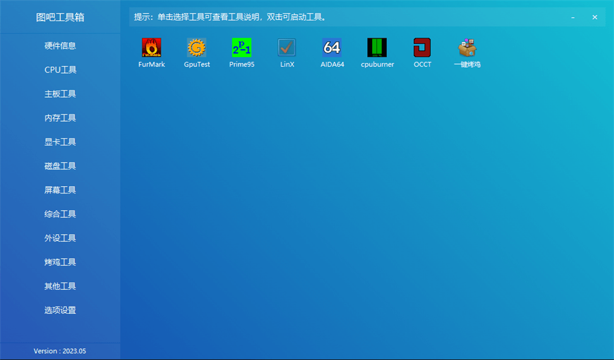Viewport: 614px width, 360px height.
Task: Select the 主板工具 motherboard tools section
Action: [60, 93]
